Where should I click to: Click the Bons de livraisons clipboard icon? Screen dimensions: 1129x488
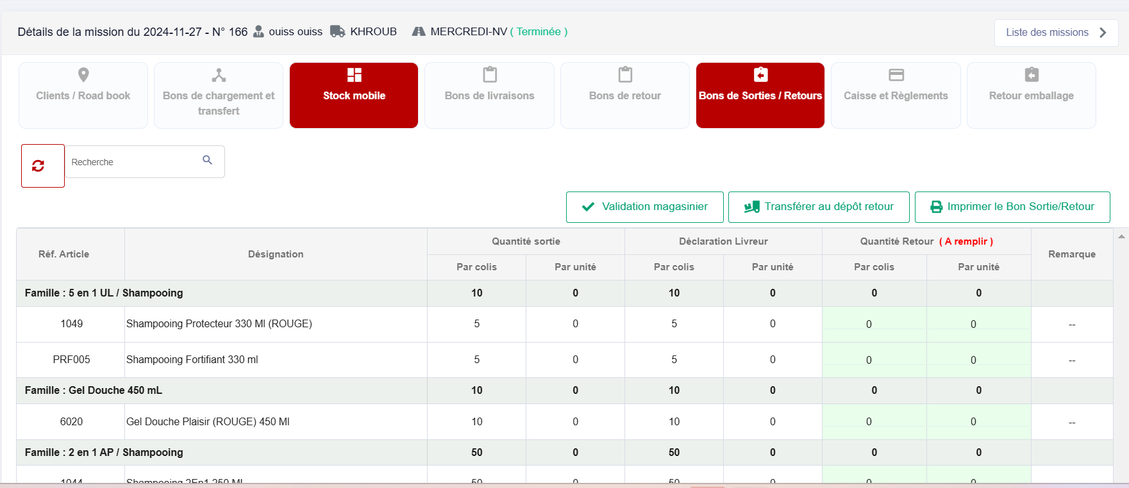tap(490, 75)
